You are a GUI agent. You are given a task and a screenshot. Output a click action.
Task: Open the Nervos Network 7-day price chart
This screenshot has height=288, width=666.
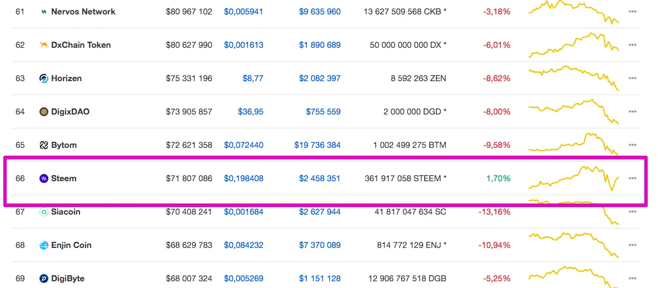pyautogui.click(x=574, y=12)
